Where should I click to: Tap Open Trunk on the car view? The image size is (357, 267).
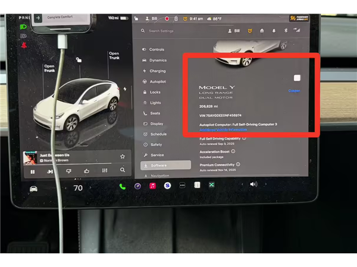click(114, 56)
